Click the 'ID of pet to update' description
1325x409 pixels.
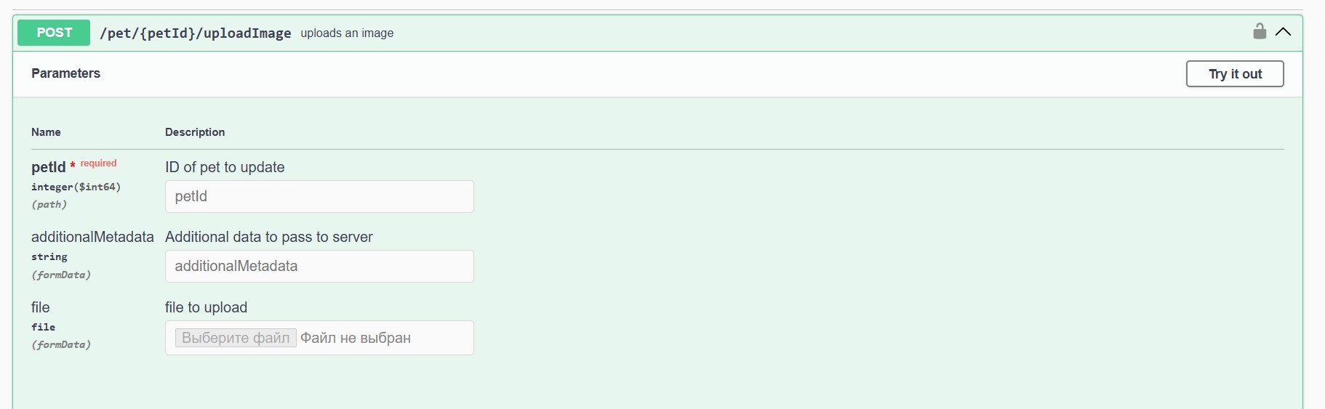[x=225, y=167]
